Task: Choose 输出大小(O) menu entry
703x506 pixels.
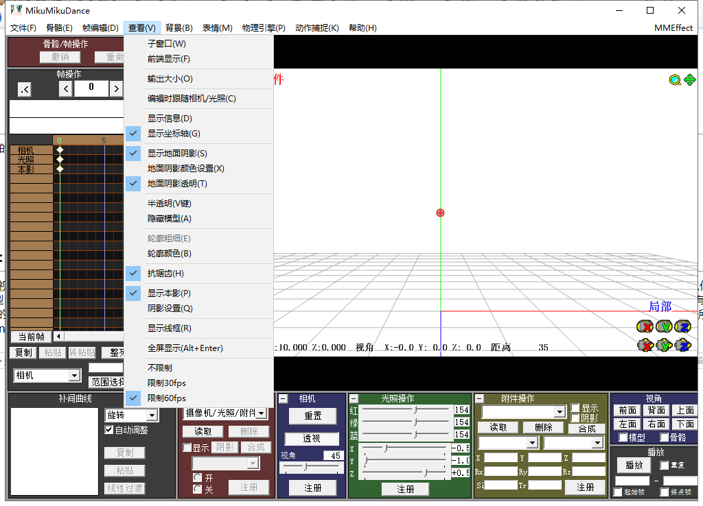Action: tap(199, 79)
